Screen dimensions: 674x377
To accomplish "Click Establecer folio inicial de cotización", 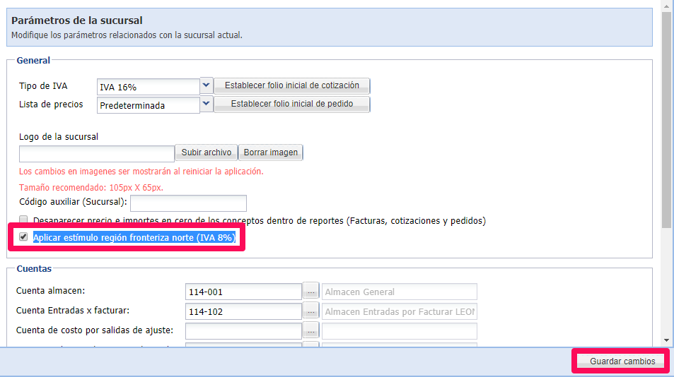I will tap(292, 85).
